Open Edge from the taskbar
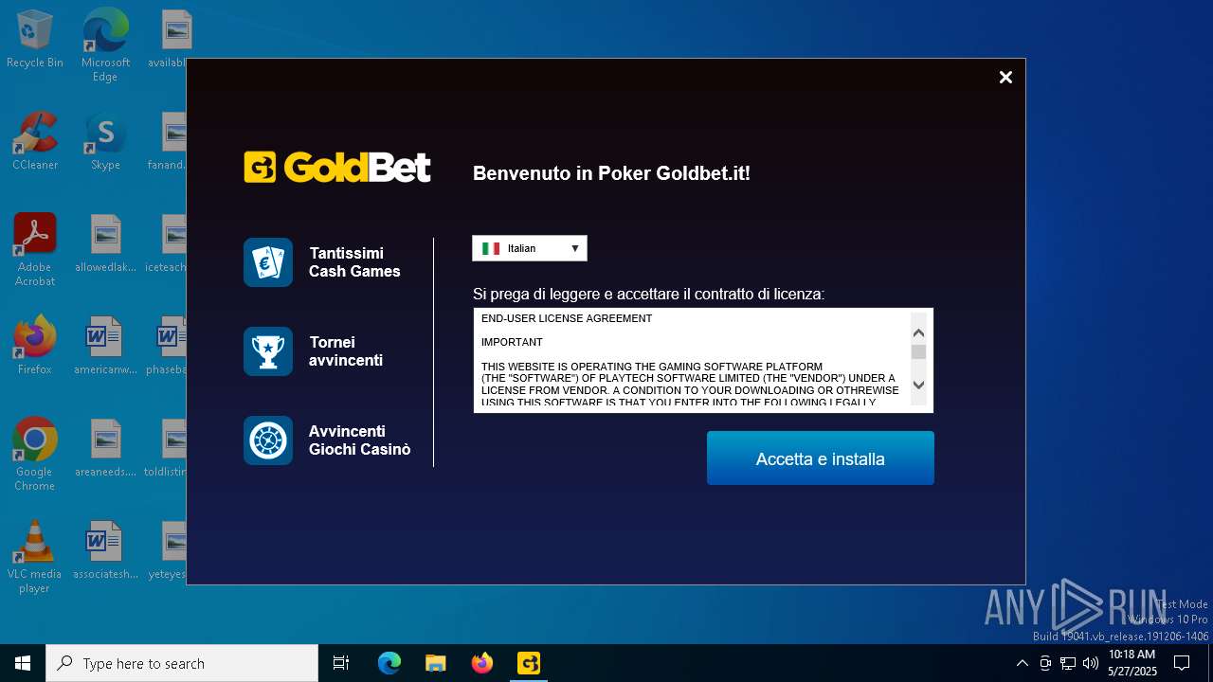 [x=389, y=663]
